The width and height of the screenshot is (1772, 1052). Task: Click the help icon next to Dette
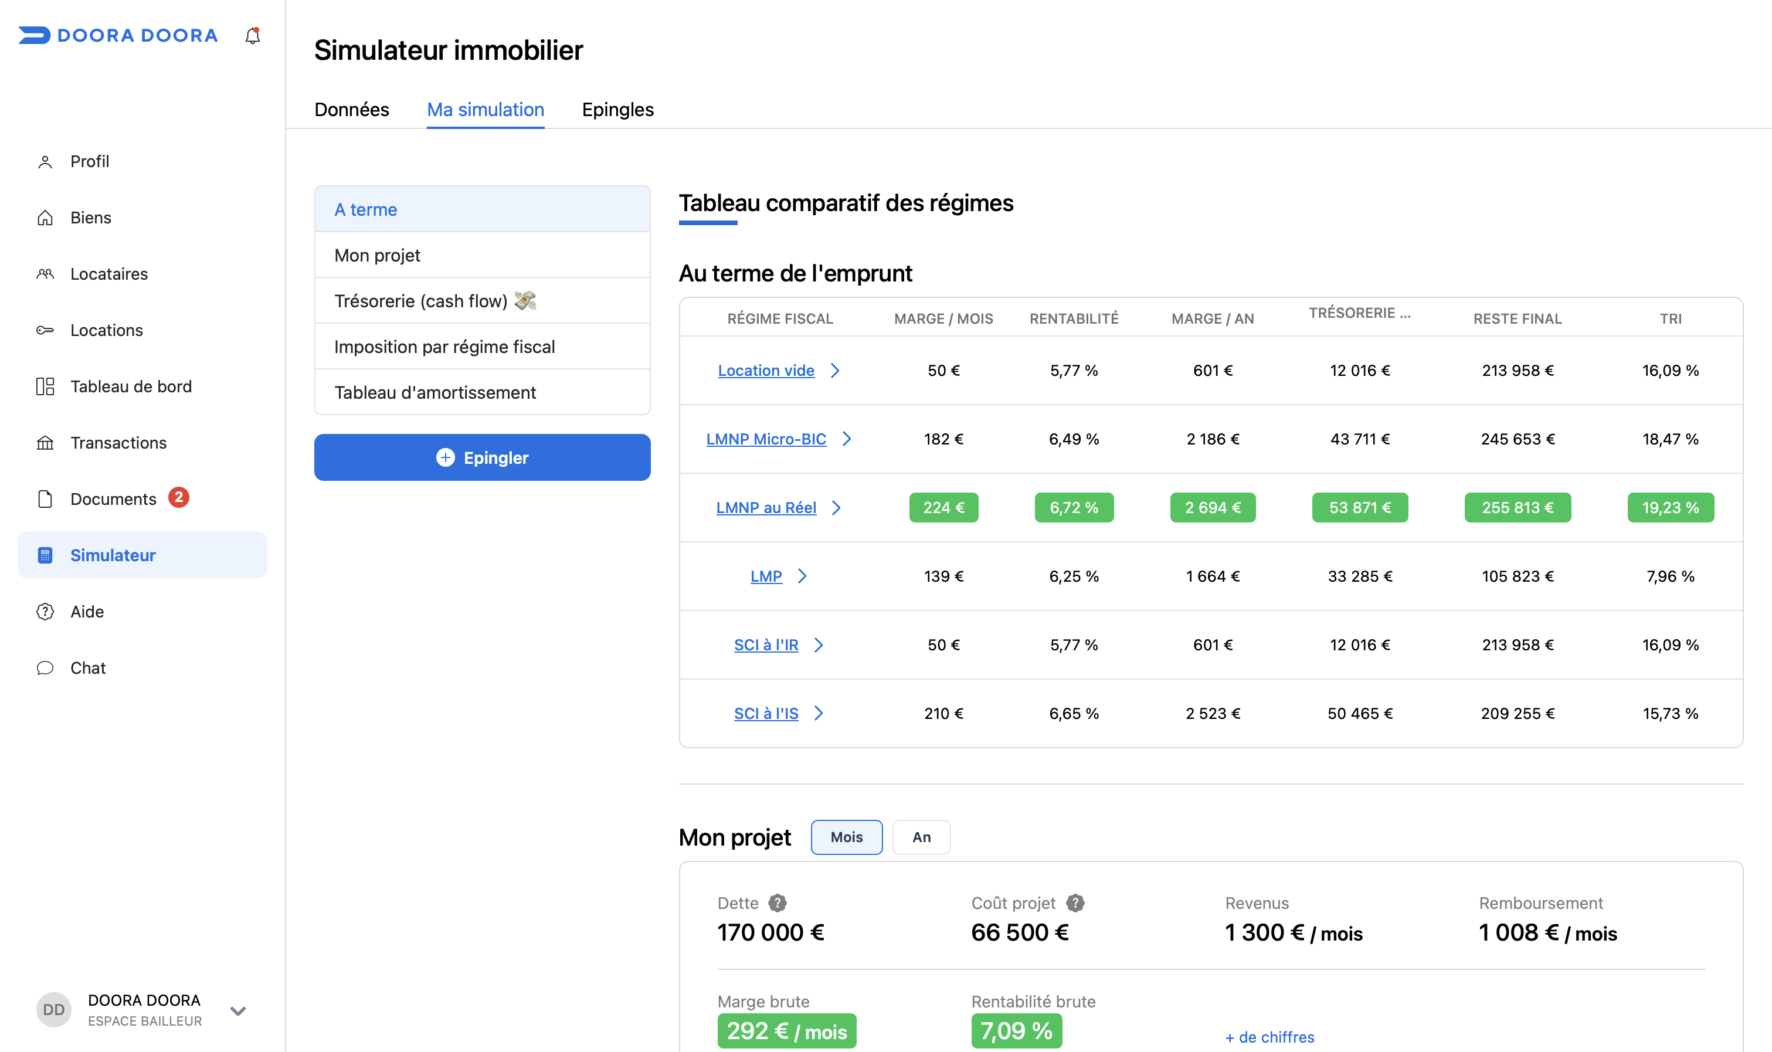point(778,903)
